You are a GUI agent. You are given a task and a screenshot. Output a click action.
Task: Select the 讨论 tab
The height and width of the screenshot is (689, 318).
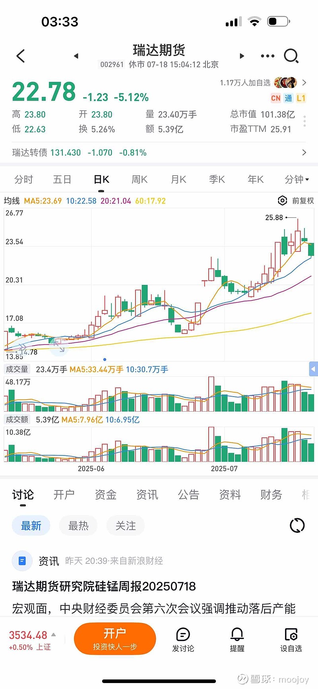(23, 495)
